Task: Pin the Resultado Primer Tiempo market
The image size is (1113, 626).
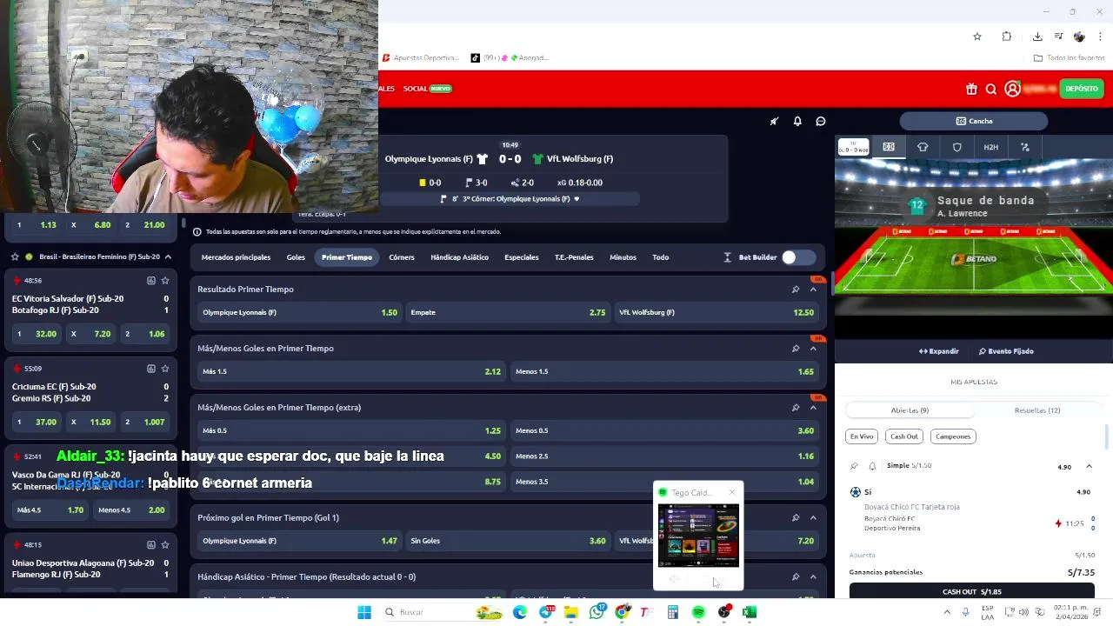Action: click(x=796, y=290)
